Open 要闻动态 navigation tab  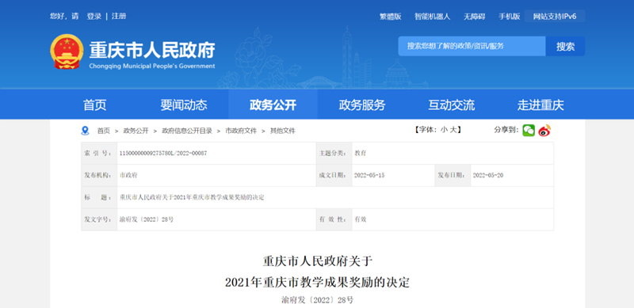[184, 105]
